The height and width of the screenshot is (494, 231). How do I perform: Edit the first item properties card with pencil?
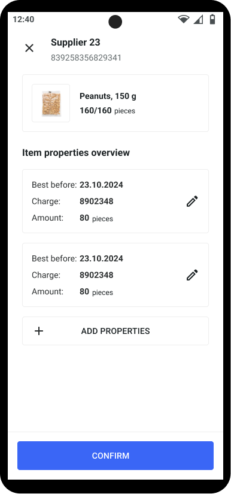point(192,201)
